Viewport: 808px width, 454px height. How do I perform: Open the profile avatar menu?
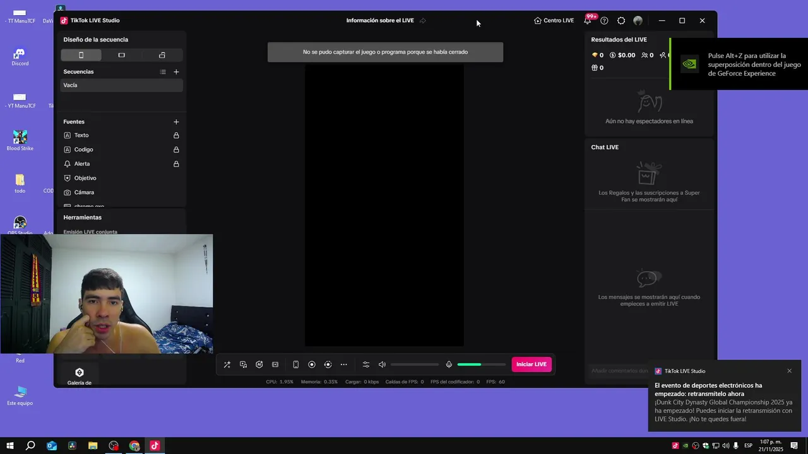coord(638,21)
